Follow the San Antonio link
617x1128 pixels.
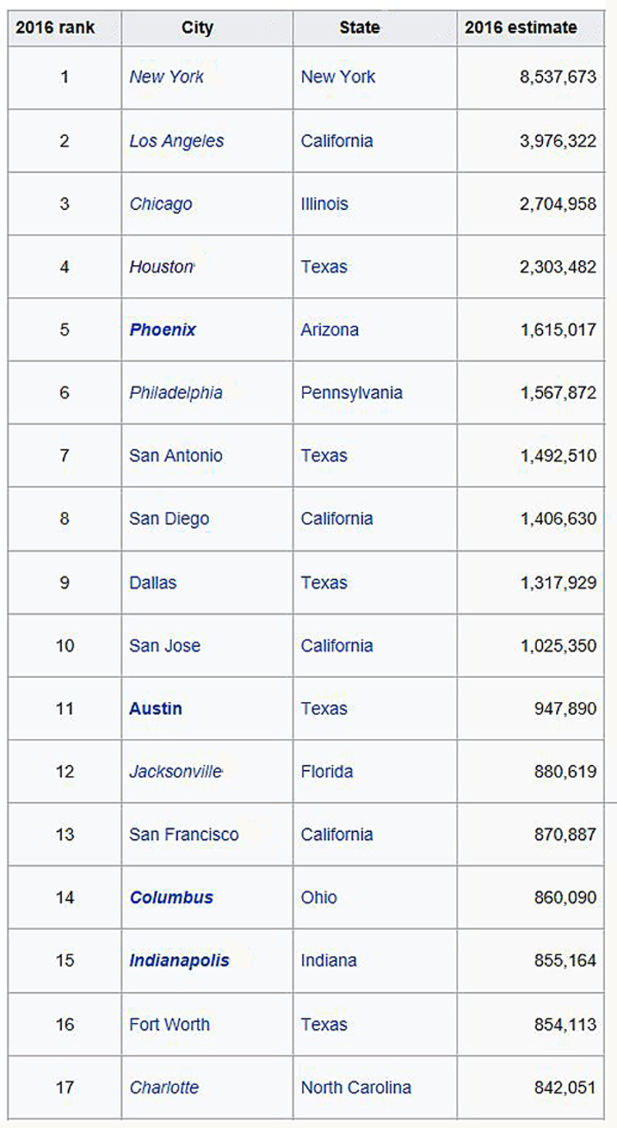[176, 456]
